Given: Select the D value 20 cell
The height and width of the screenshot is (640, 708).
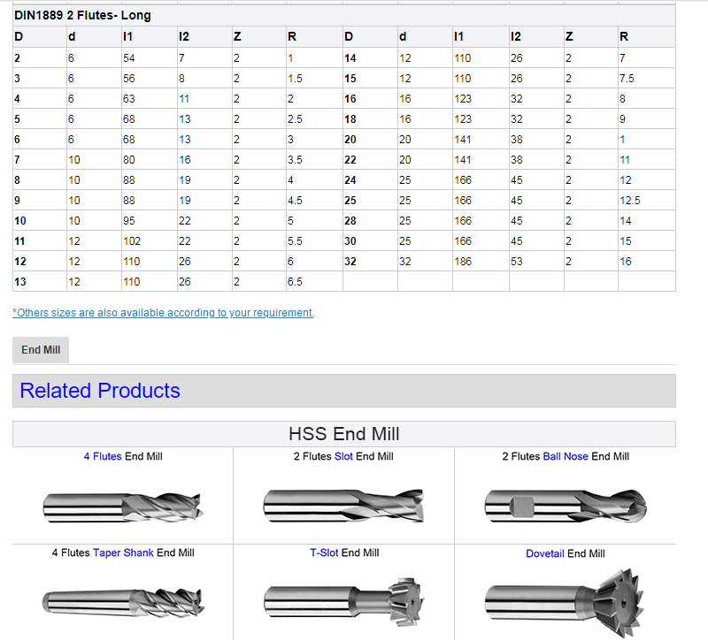Looking at the screenshot, I should click(x=370, y=140).
